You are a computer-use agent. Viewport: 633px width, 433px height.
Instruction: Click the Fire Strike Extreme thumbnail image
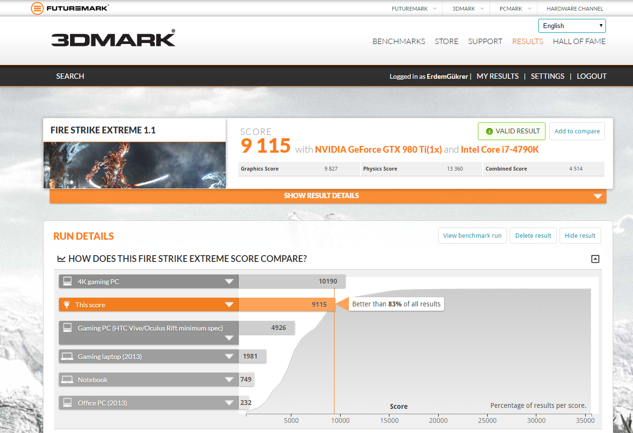[x=134, y=165]
